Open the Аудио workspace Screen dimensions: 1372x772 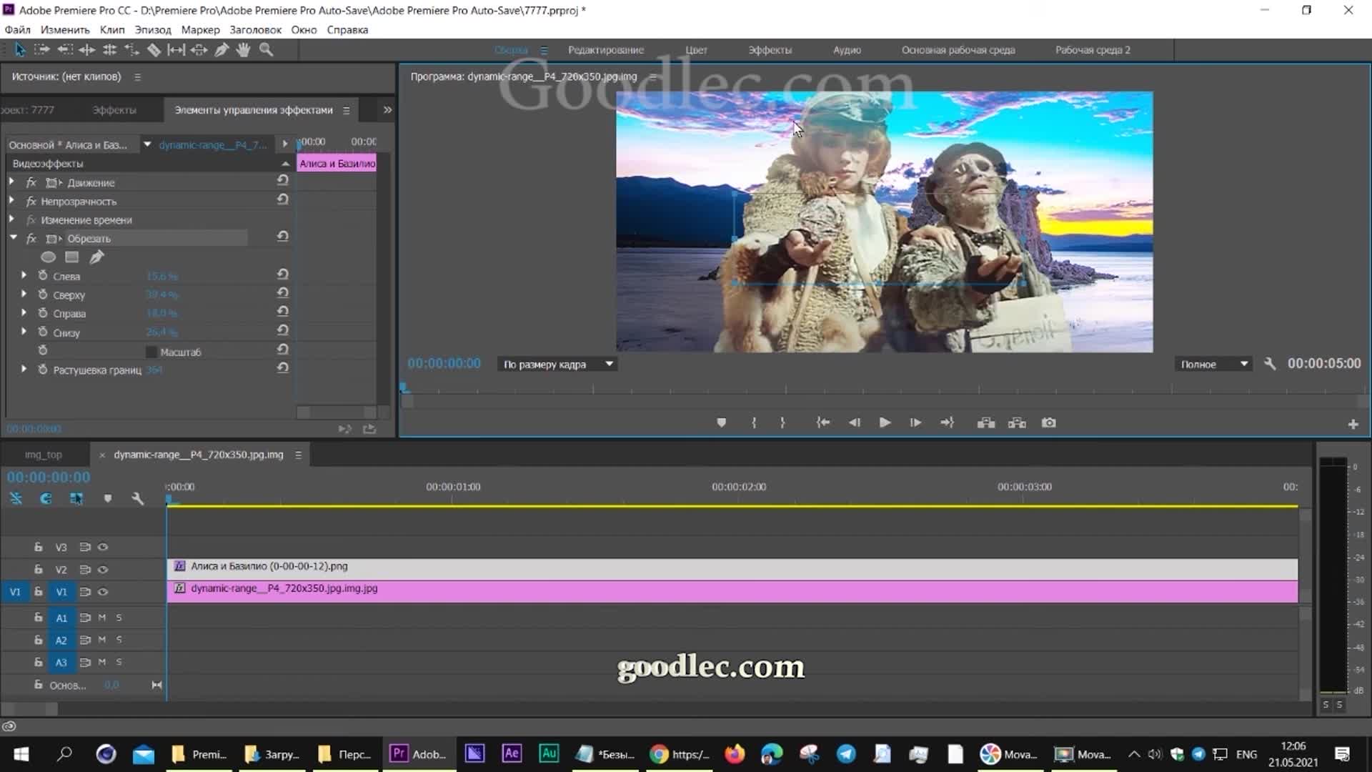coord(847,50)
